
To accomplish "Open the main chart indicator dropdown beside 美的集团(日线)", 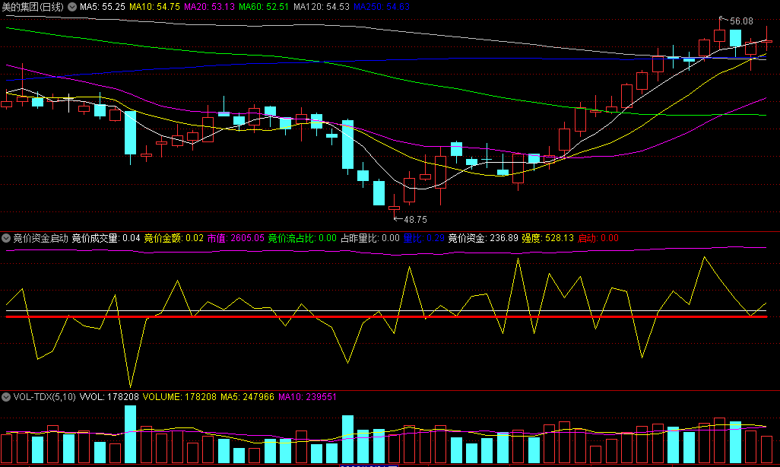I will click(x=72, y=7).
